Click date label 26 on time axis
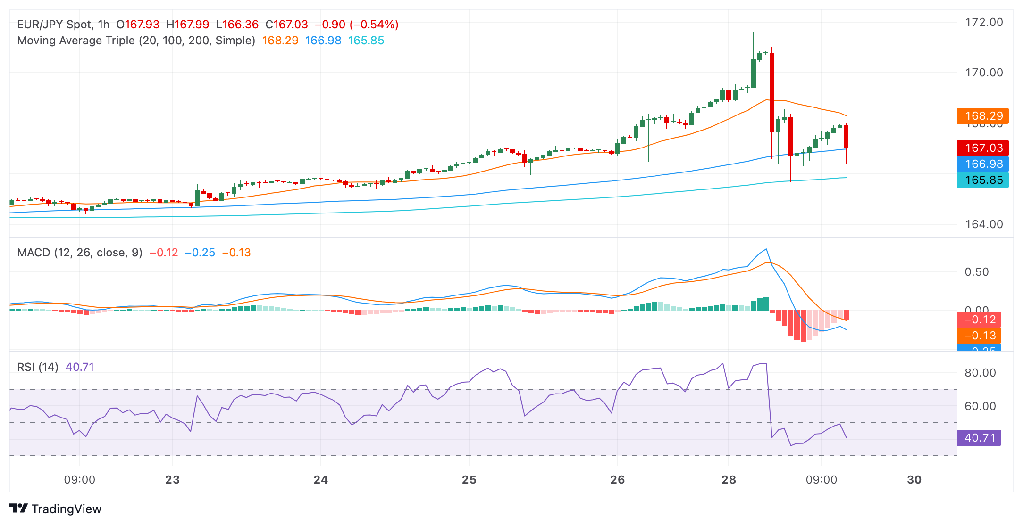Screen dimensions: 1023x525 (x=617, y=480)
